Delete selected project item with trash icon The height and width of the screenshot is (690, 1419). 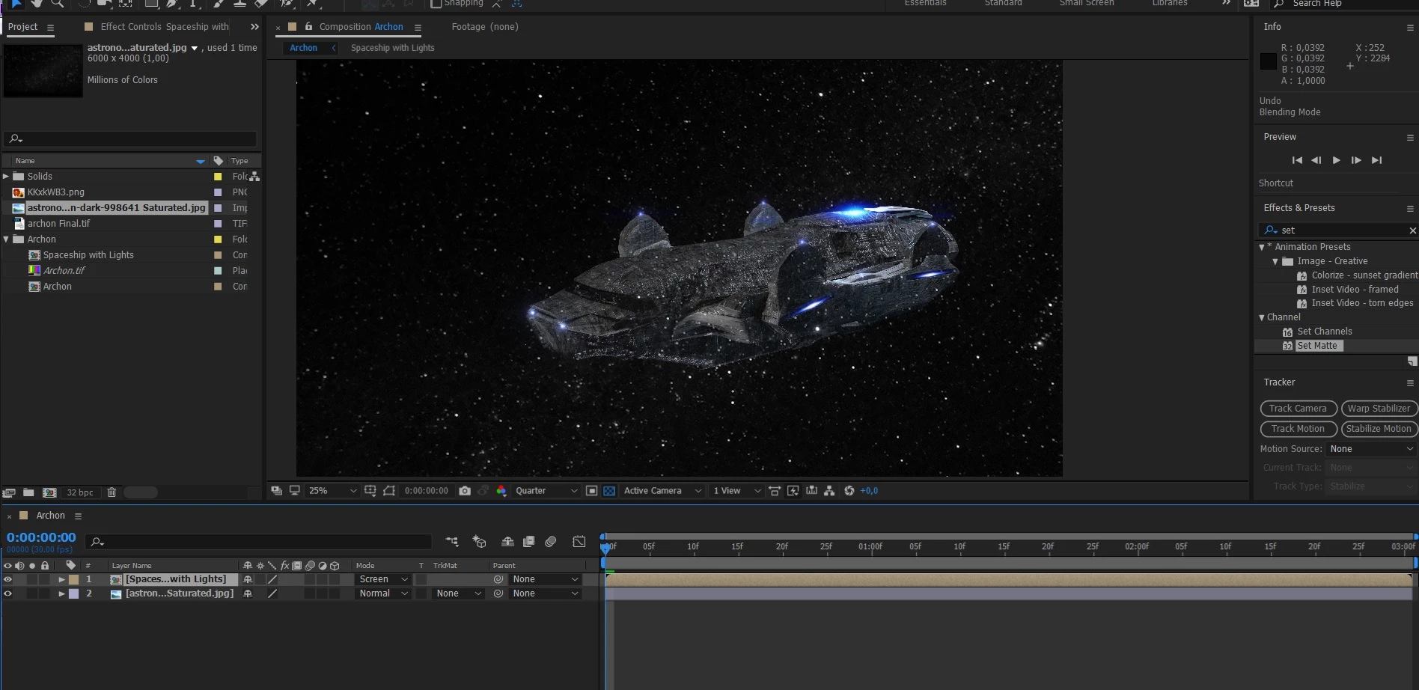pos(112,492)
